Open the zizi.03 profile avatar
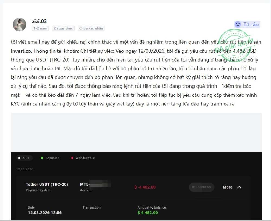The height and width of the screenshot is (221, 271). [20, 25]
